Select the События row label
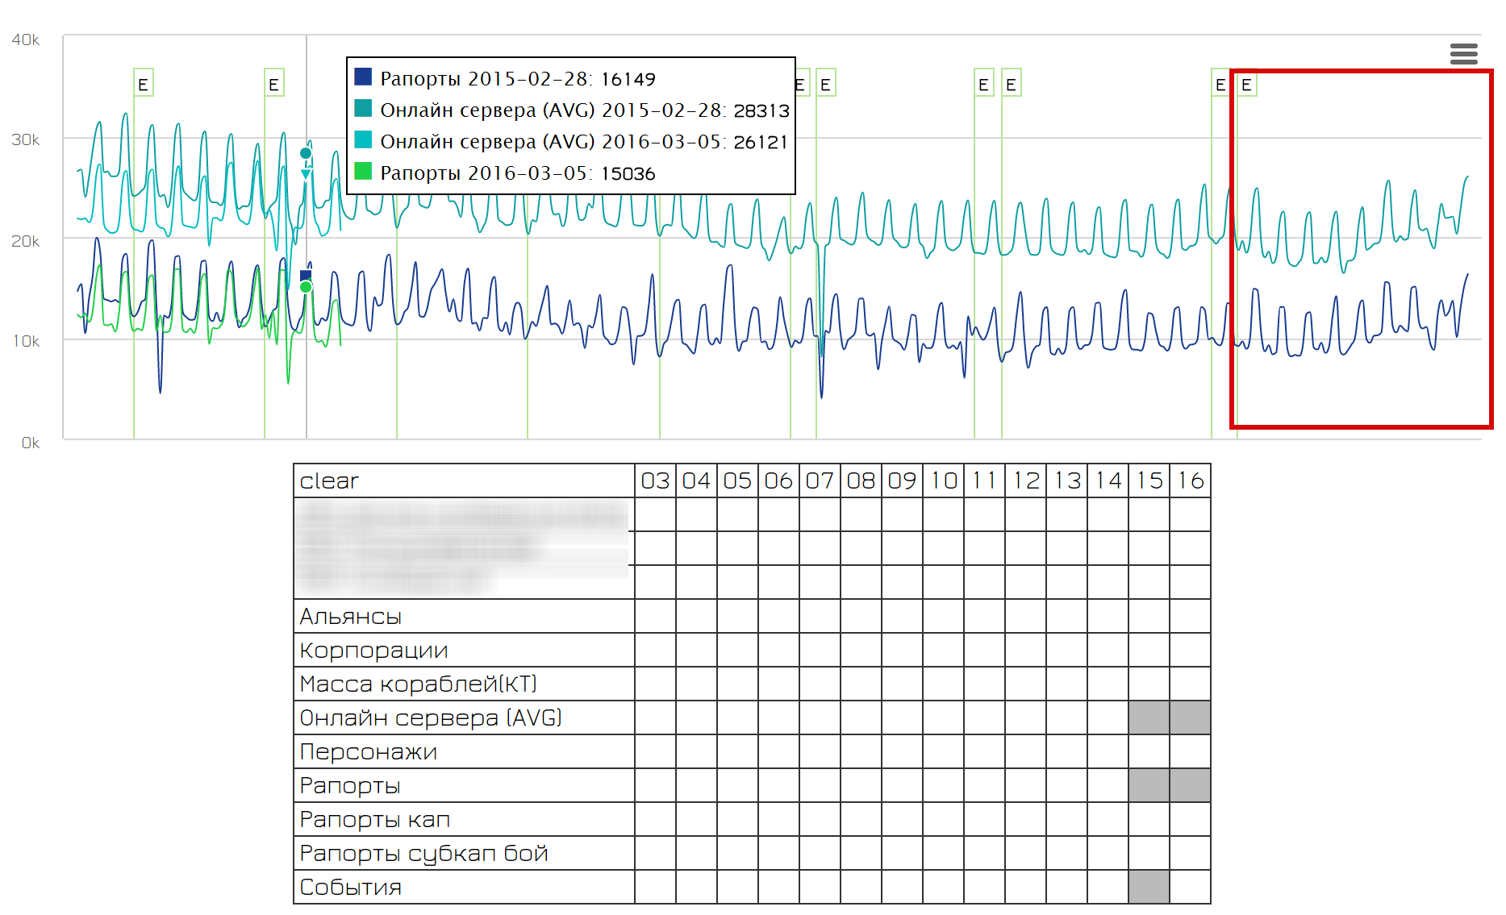This screenshot has height=915, width=1506. pos(464,887)
